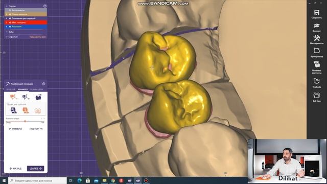Choose the orange upper jaw option icon
The height and width of the screenshot is (184, 327).
point(26,110)
